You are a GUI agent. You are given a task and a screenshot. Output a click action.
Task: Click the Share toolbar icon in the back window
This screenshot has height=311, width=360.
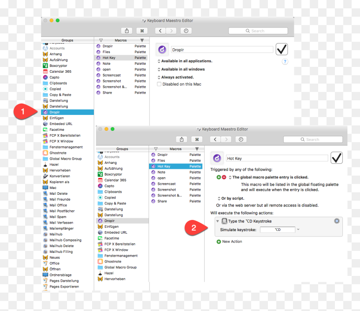coord(127,31)
